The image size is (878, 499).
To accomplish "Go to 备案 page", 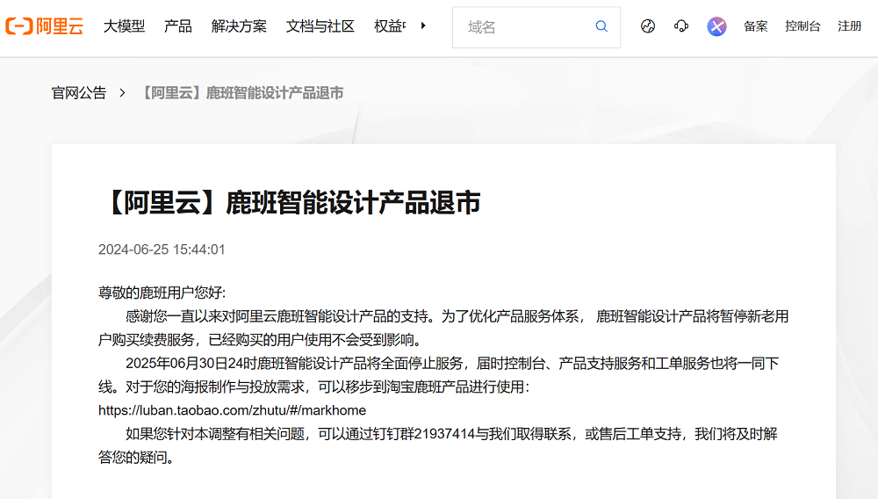I will coord(756,26).
